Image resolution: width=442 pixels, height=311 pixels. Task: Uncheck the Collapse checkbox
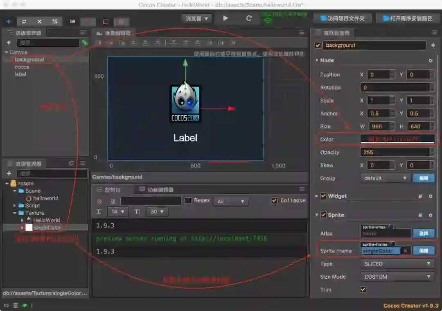click(274, 200)
